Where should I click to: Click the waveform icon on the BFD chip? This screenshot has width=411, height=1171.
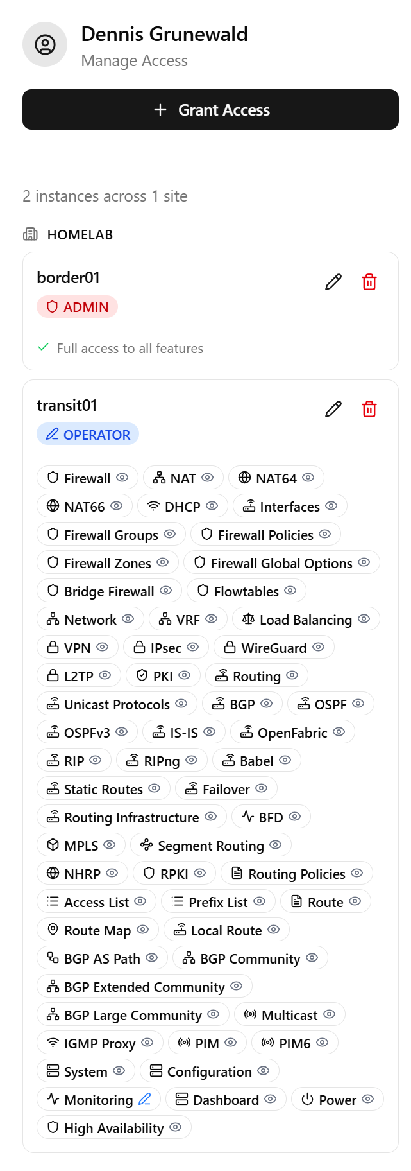click(x=248, y=817)
